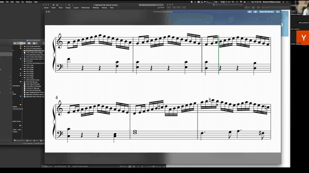
Task: Click the undo icon in Word
Action: pyautogui.click(x=61, y=5)
